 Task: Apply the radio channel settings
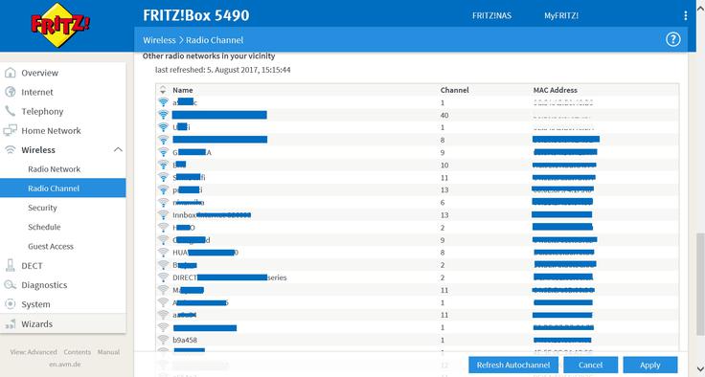tap(649, 365)
